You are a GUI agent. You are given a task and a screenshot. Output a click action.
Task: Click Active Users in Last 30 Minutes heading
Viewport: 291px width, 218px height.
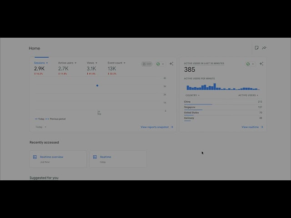(204, 64)
